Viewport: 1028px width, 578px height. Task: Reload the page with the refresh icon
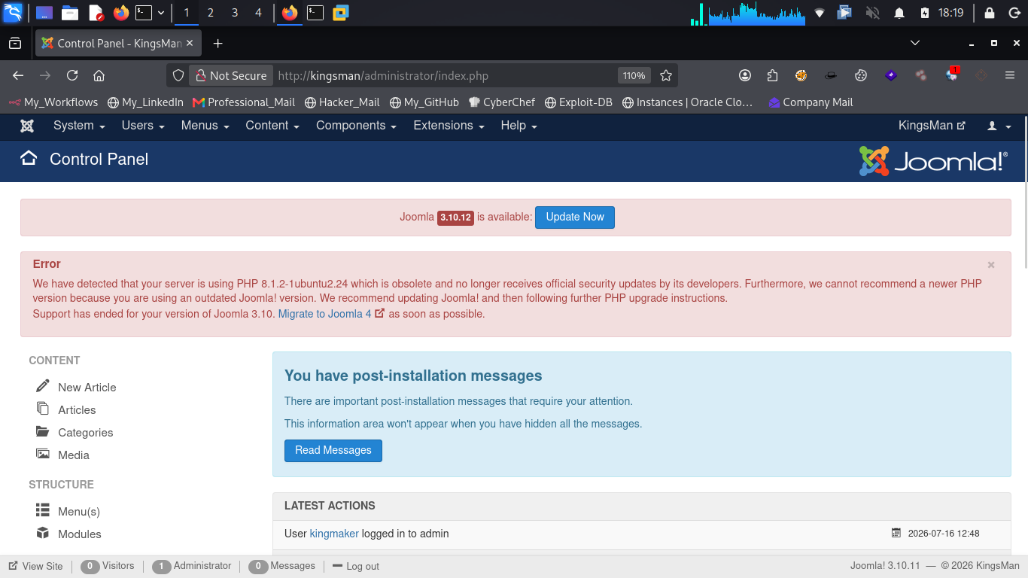click(72, 75)
